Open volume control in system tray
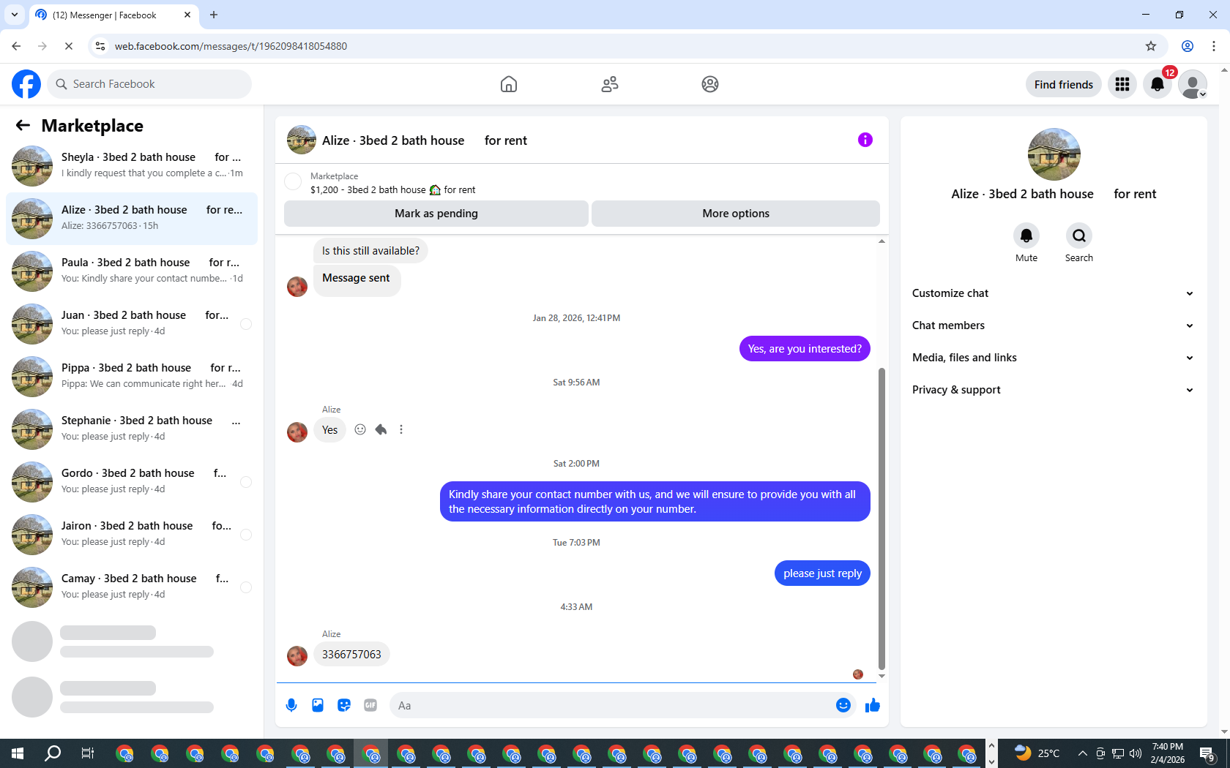 click(x=1136, y=753)
